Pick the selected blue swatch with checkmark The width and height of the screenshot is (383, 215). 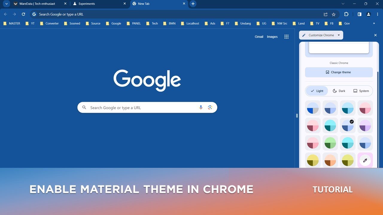click(348, 125)
